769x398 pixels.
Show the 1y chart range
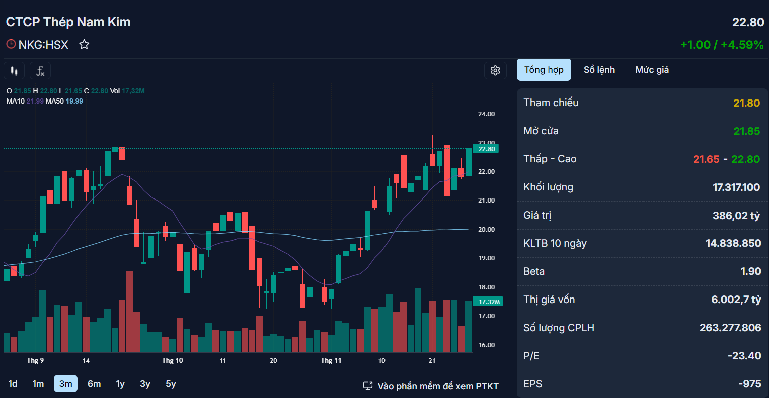120,384
